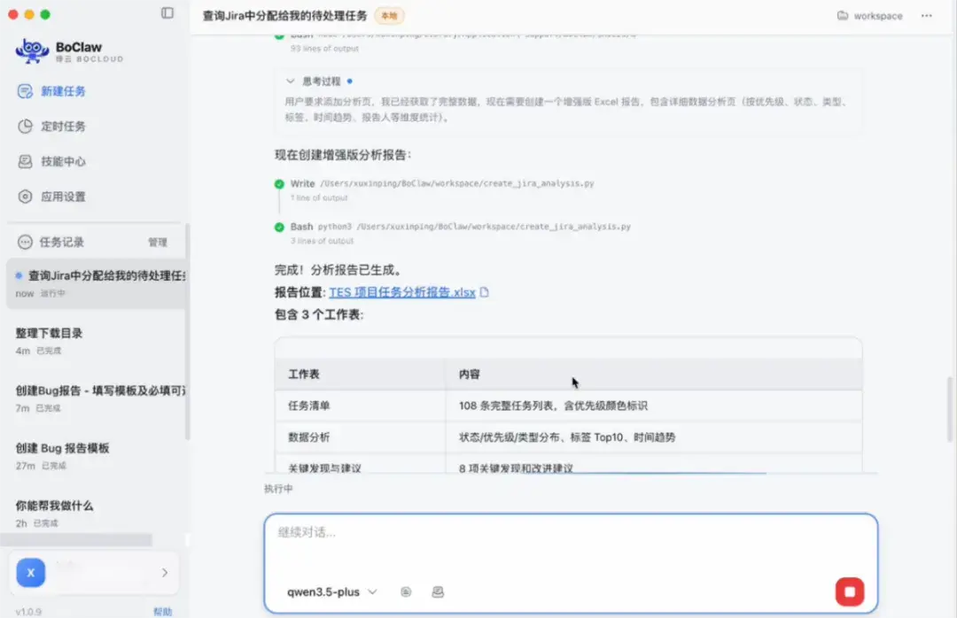Viewport: 957px width, 618px height.
Task: Select the running 查询Jira task record
Action: point(96,283)
